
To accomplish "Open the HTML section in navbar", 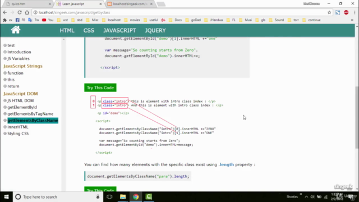I will pyautogui.click(x=67, y=30).
